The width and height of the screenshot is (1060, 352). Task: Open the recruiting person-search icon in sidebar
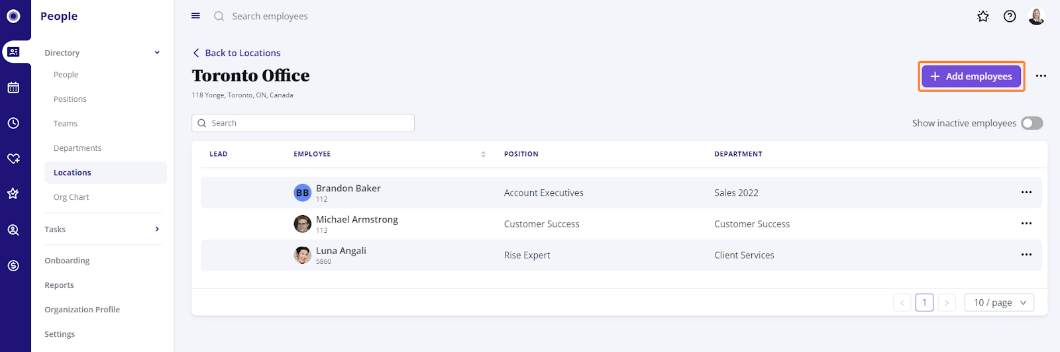coord(13,230)
